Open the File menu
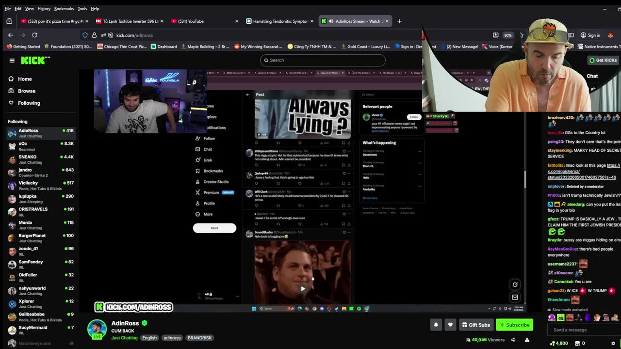 (7, 9)
